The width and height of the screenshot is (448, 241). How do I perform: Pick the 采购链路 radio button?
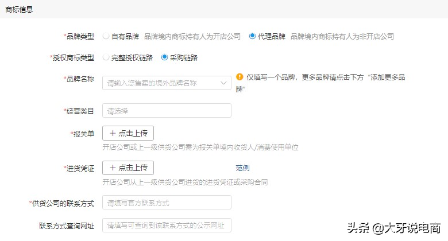[165, 57]
